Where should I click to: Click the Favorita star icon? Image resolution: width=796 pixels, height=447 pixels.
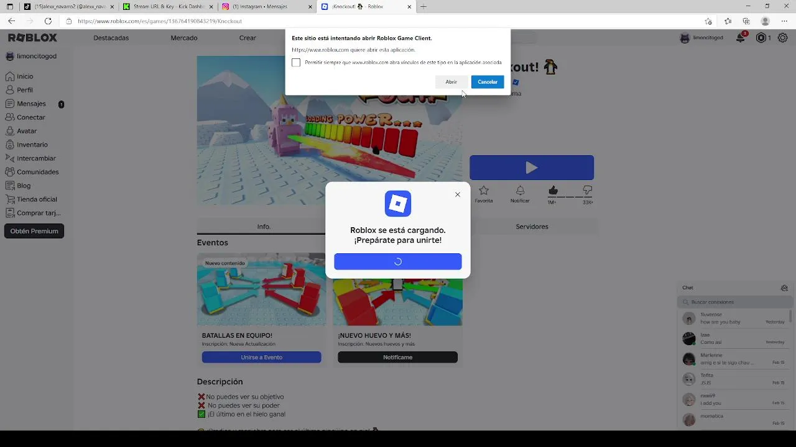tap(484, 191)
